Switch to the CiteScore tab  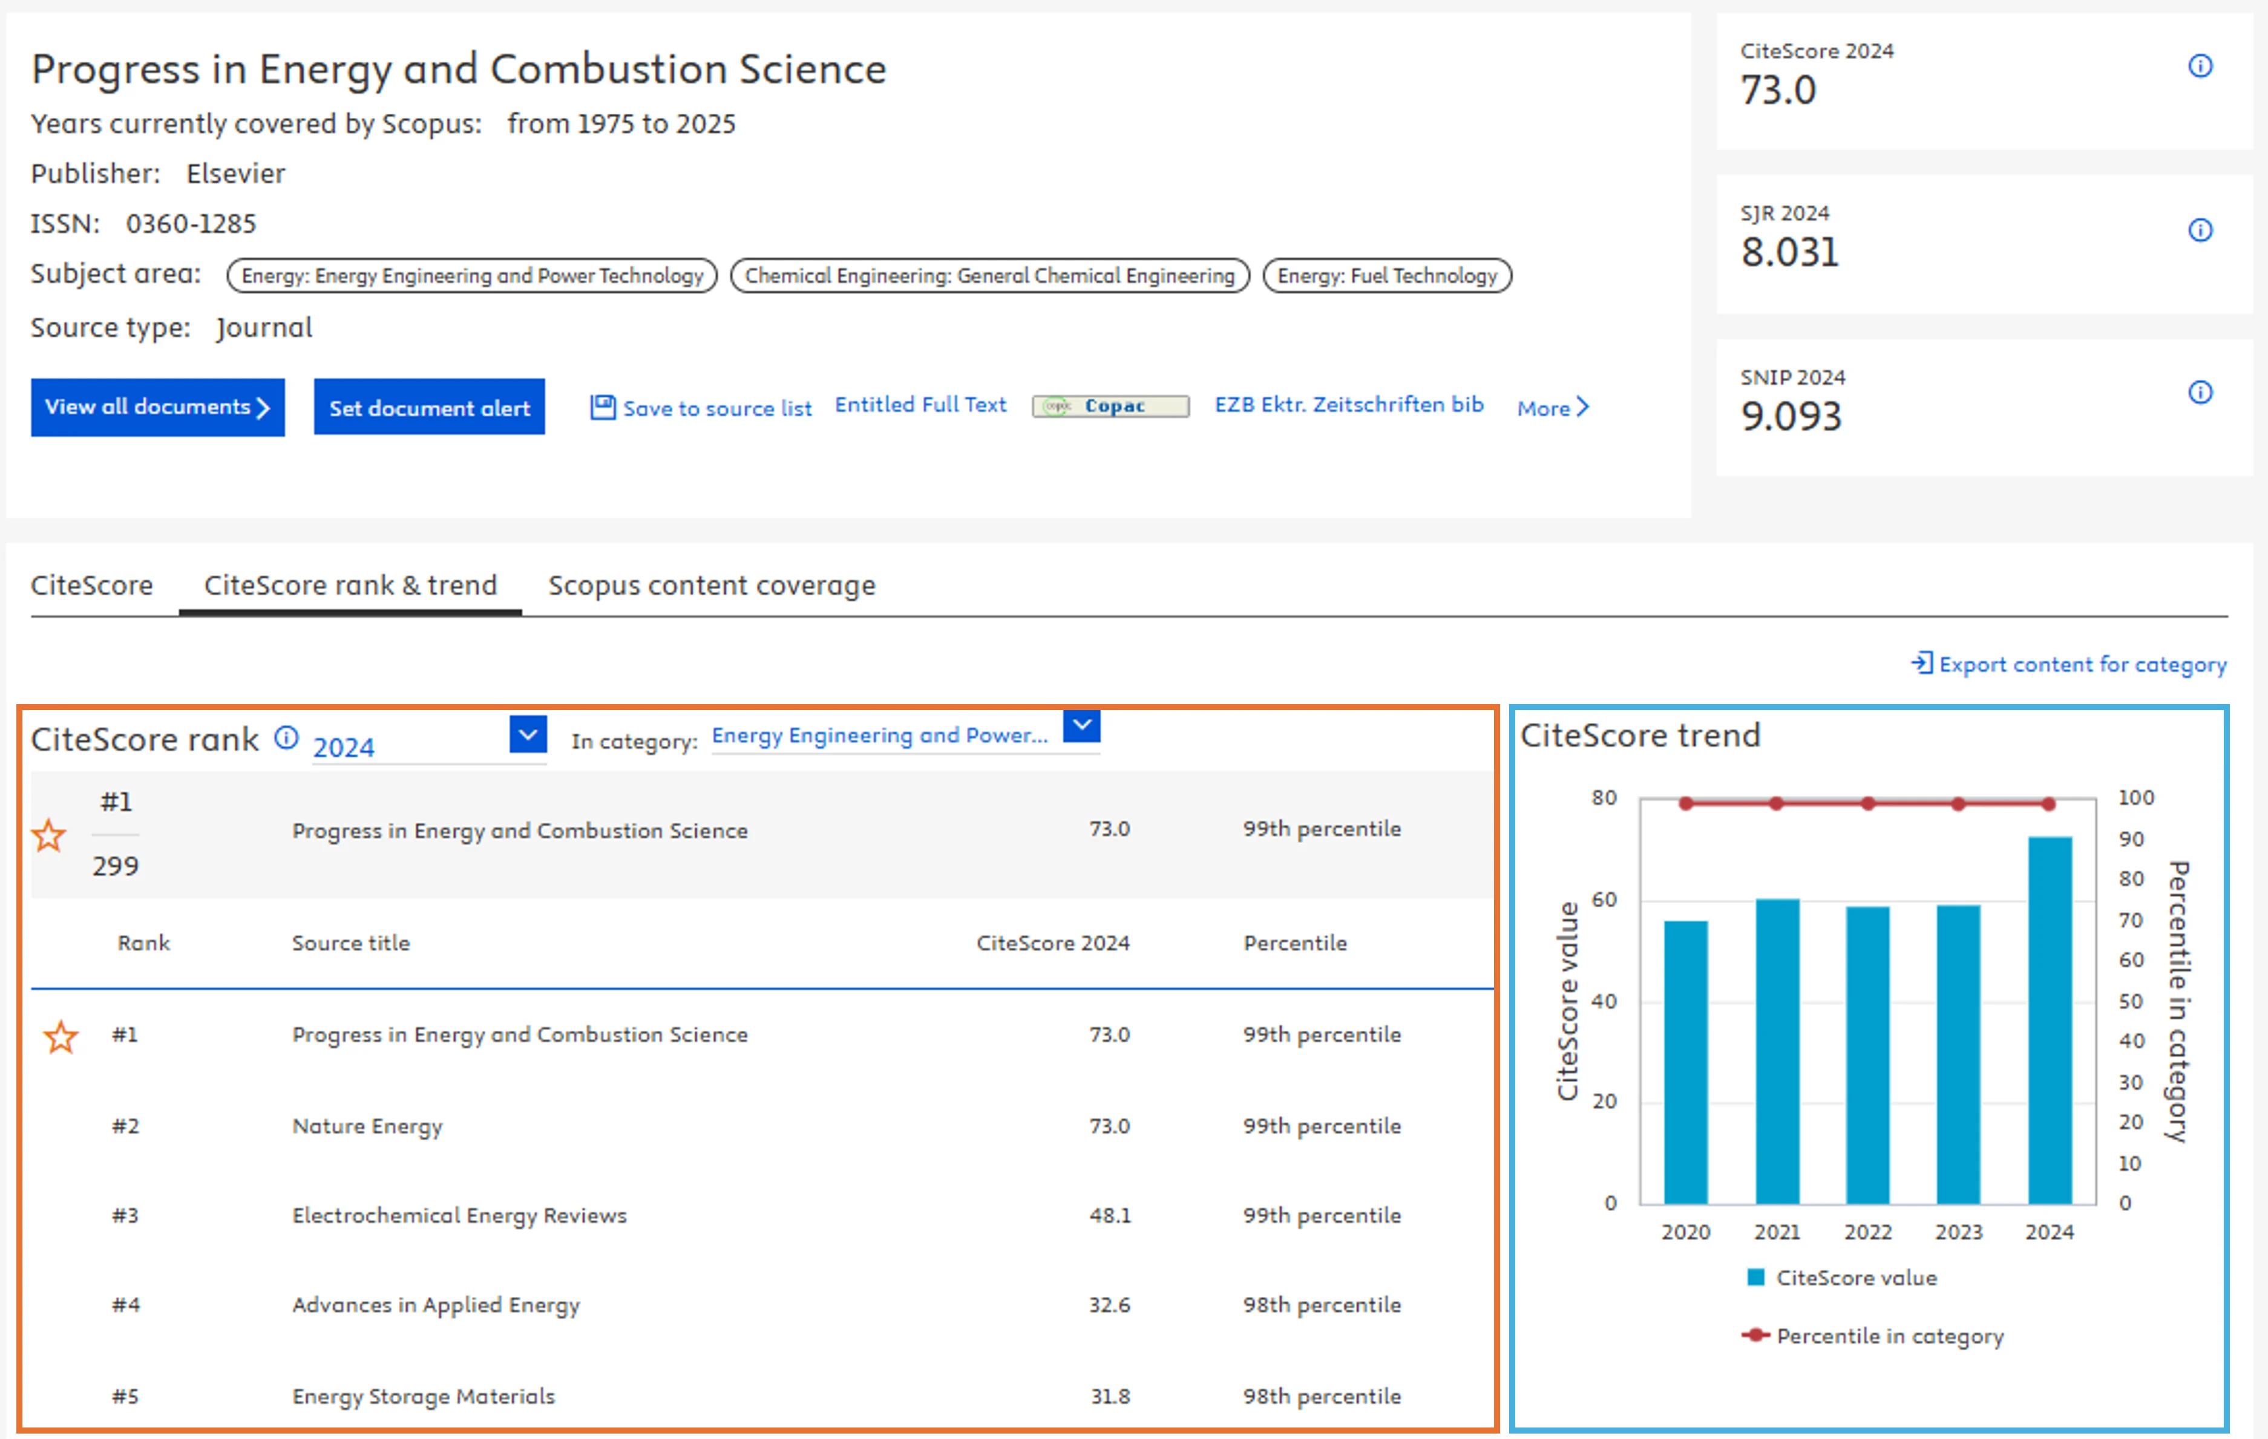91,585
